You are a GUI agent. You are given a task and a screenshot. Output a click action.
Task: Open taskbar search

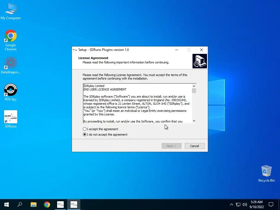tap(20, 205)
